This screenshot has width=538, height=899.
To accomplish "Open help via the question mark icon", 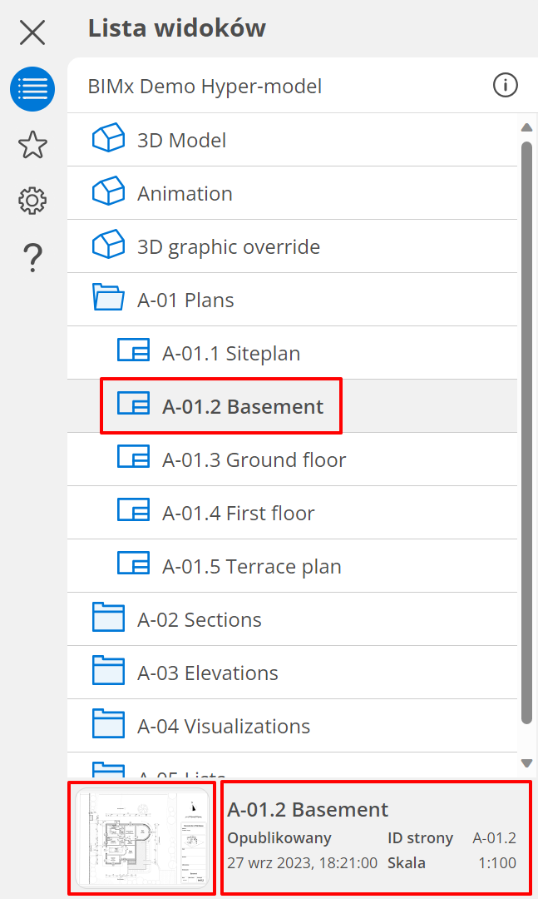I will pos(32,257).
